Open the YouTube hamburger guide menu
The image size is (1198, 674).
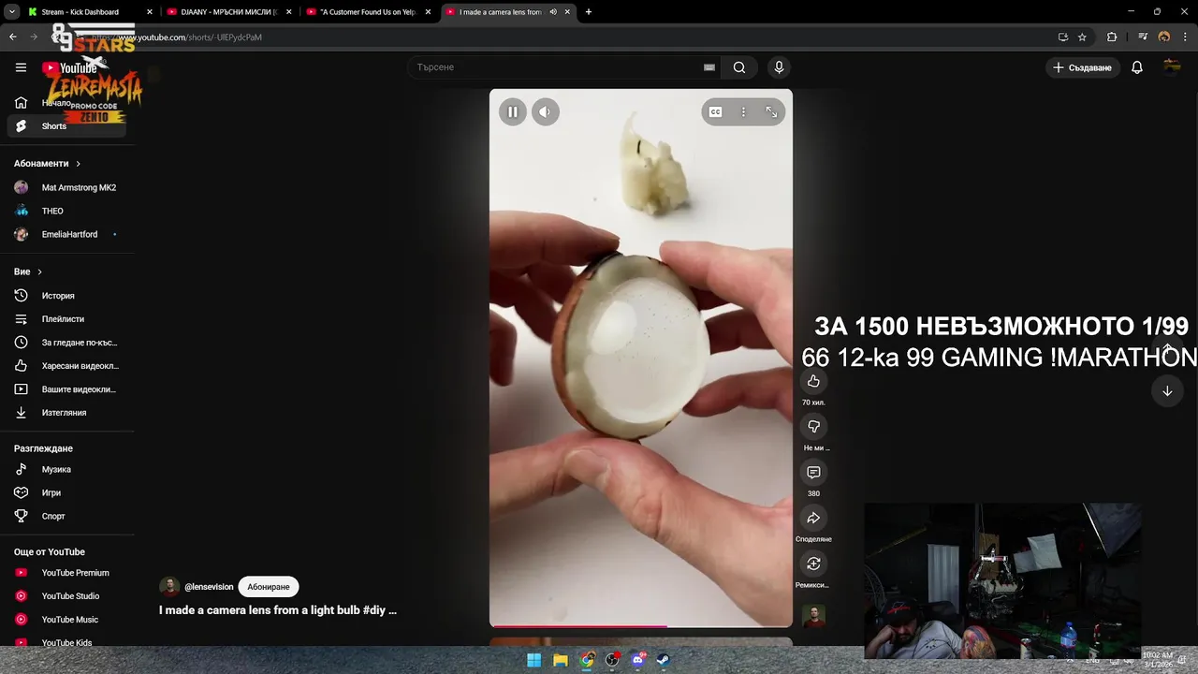[21, 67]
